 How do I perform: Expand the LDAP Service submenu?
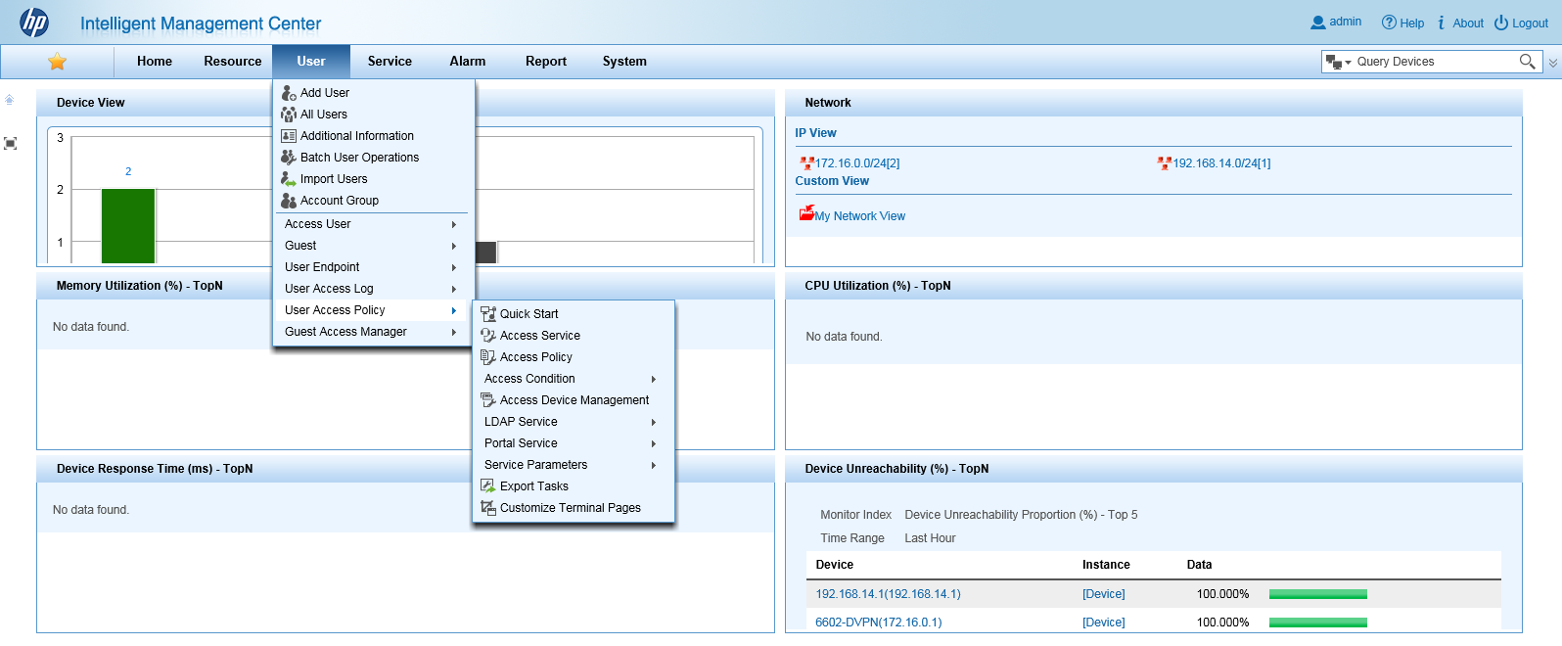(654, 422)
